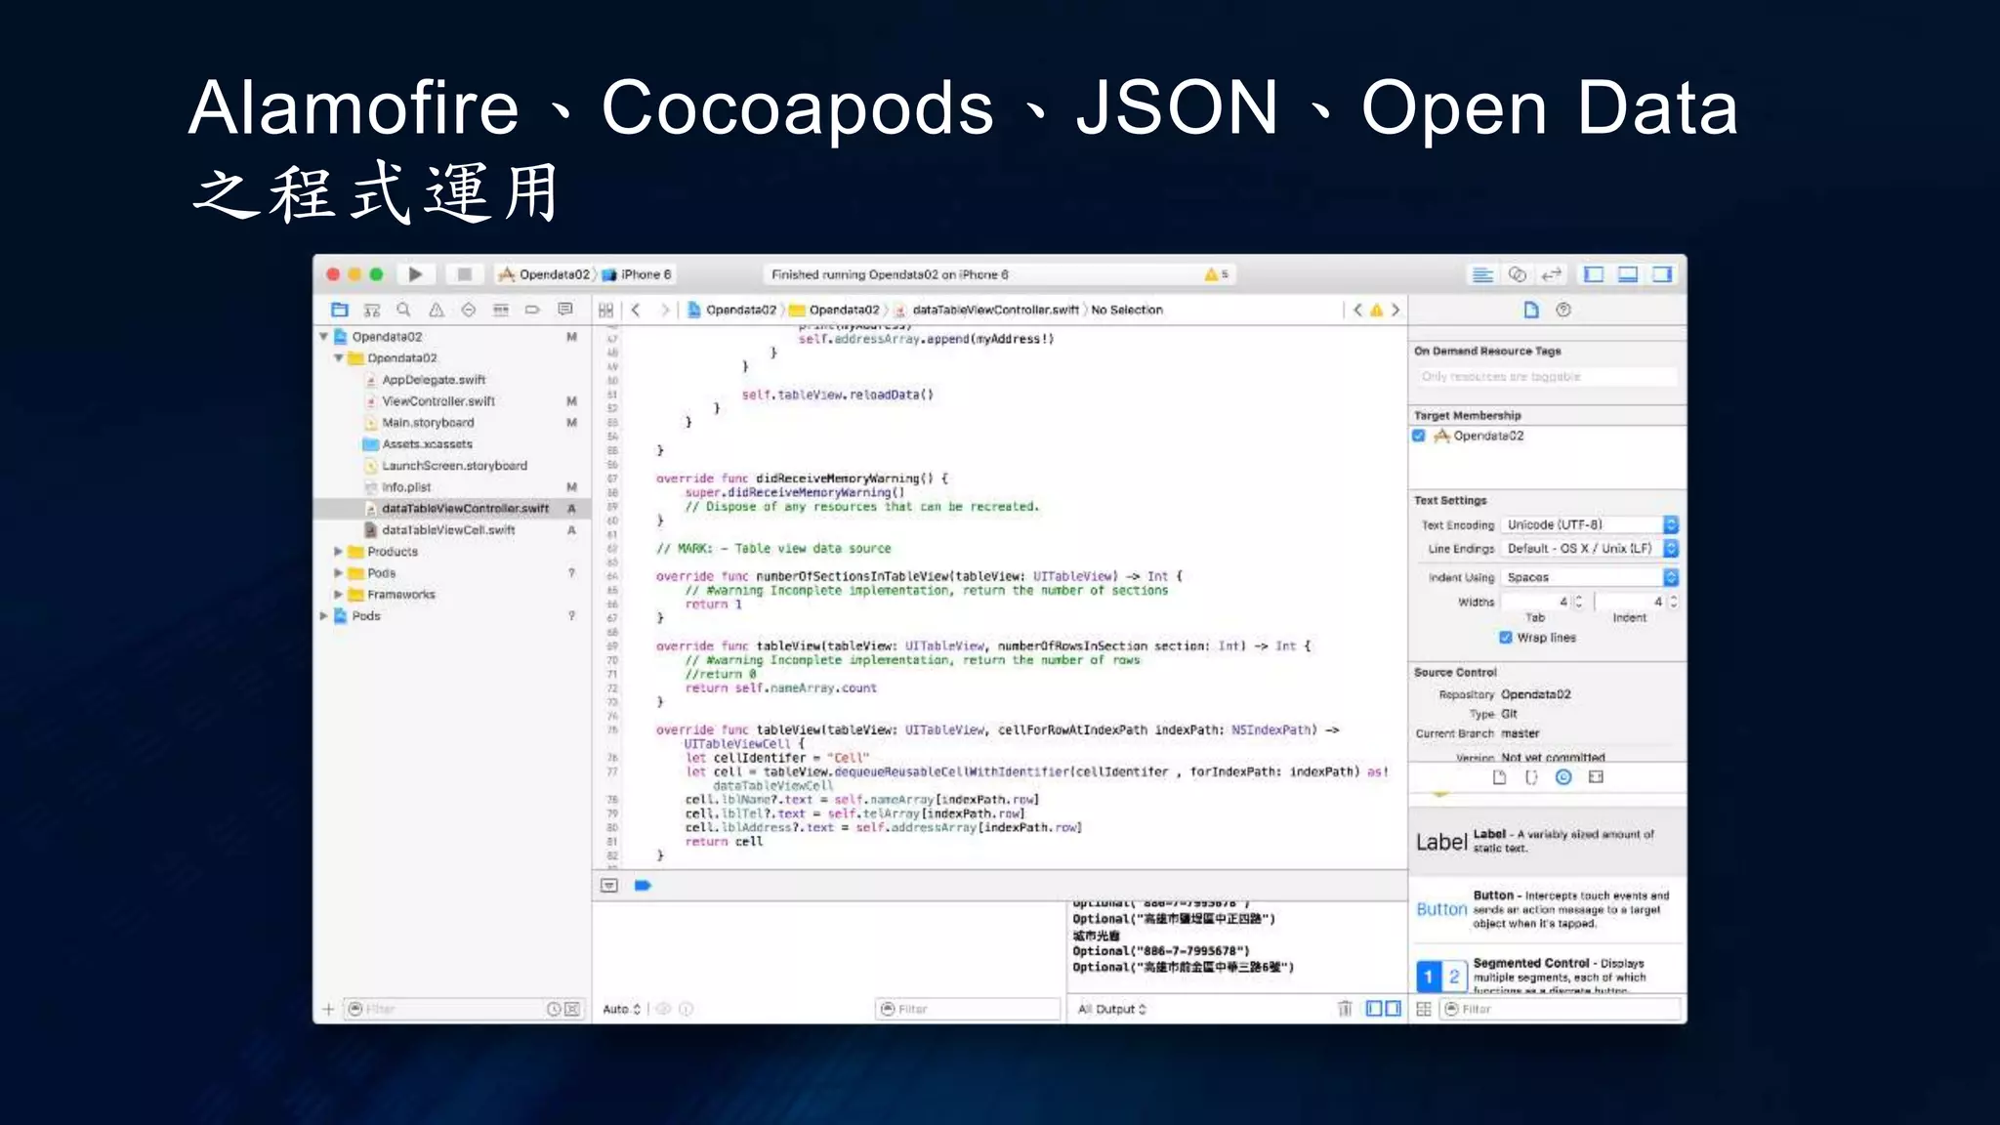This screenshot has height=1125, width=2000.
Task: Toggle the utilities panel
Action: click(1662, 274)
